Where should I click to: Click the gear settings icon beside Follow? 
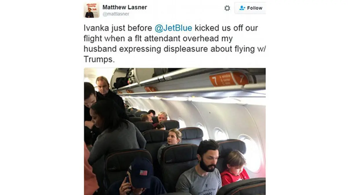pos(227,8)
